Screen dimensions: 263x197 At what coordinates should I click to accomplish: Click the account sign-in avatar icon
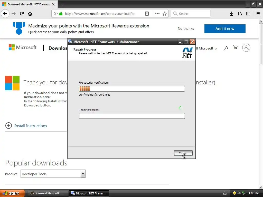[x=246, y=48]
